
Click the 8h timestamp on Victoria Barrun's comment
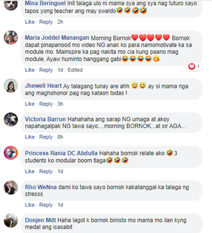click(x=60, y=137)
